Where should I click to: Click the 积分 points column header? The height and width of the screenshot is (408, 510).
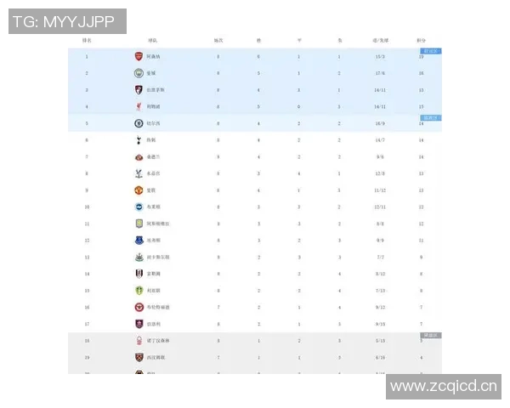[422, 40]
